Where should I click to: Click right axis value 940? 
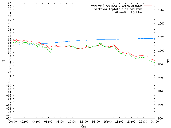tap(160, 91)
